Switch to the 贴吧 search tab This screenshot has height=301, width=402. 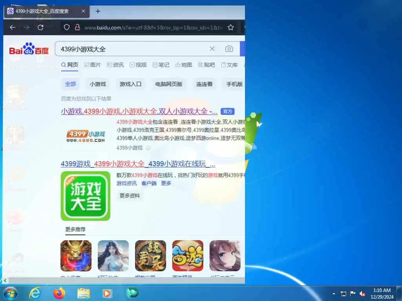tap(206, 65)
